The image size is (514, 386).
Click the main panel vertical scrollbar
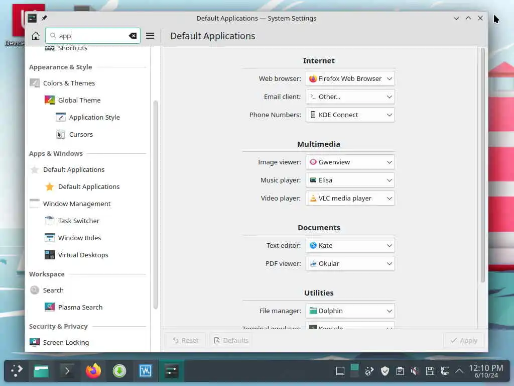[x=482, y=165]
